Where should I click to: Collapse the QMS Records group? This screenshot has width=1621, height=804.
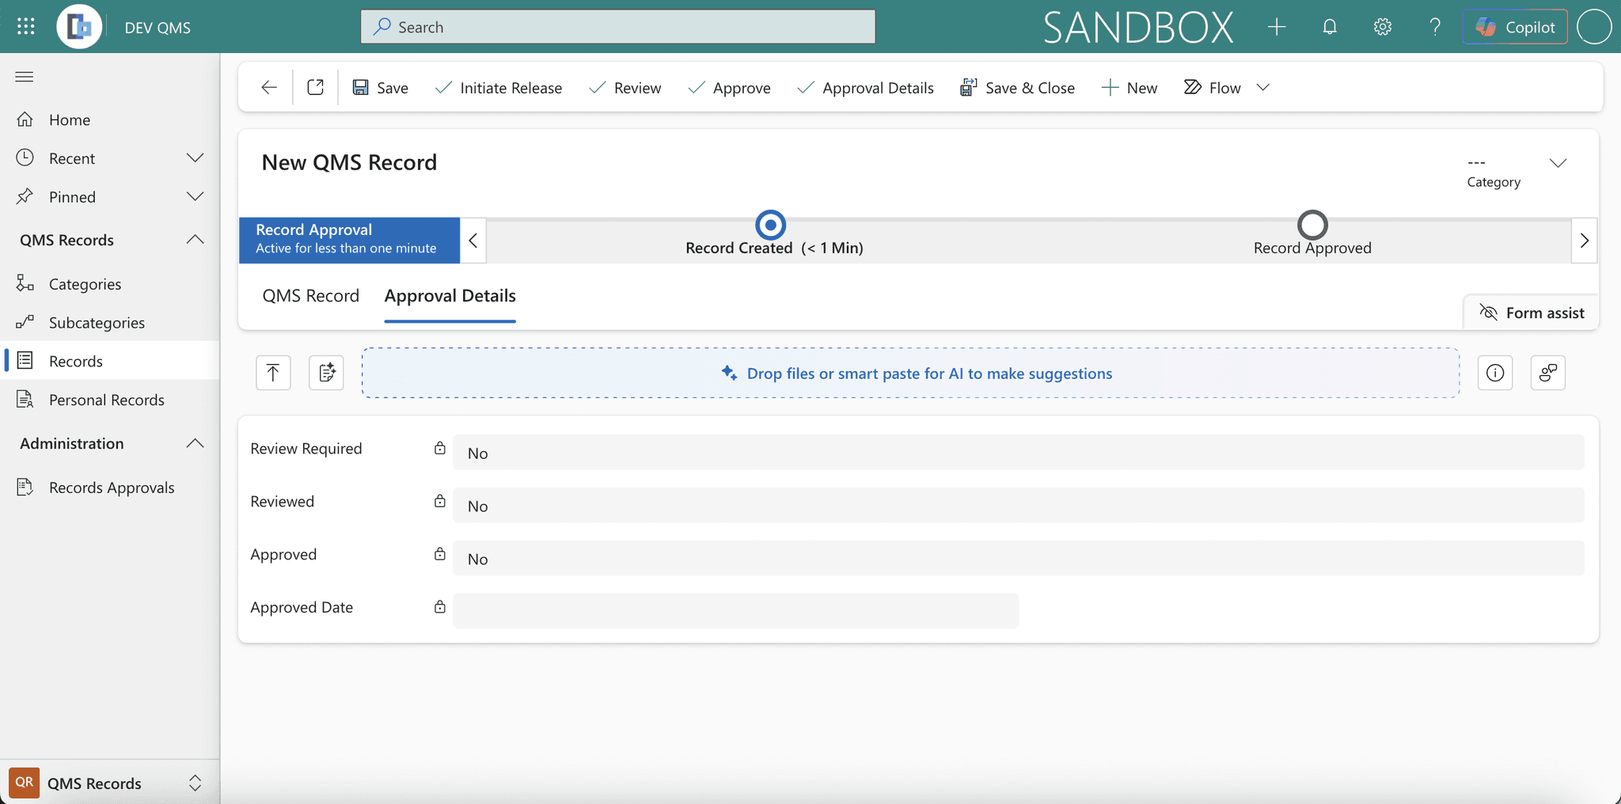[x=195, y=240]
